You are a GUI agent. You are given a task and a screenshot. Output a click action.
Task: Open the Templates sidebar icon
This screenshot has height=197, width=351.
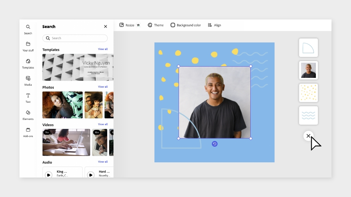[28, 61]
